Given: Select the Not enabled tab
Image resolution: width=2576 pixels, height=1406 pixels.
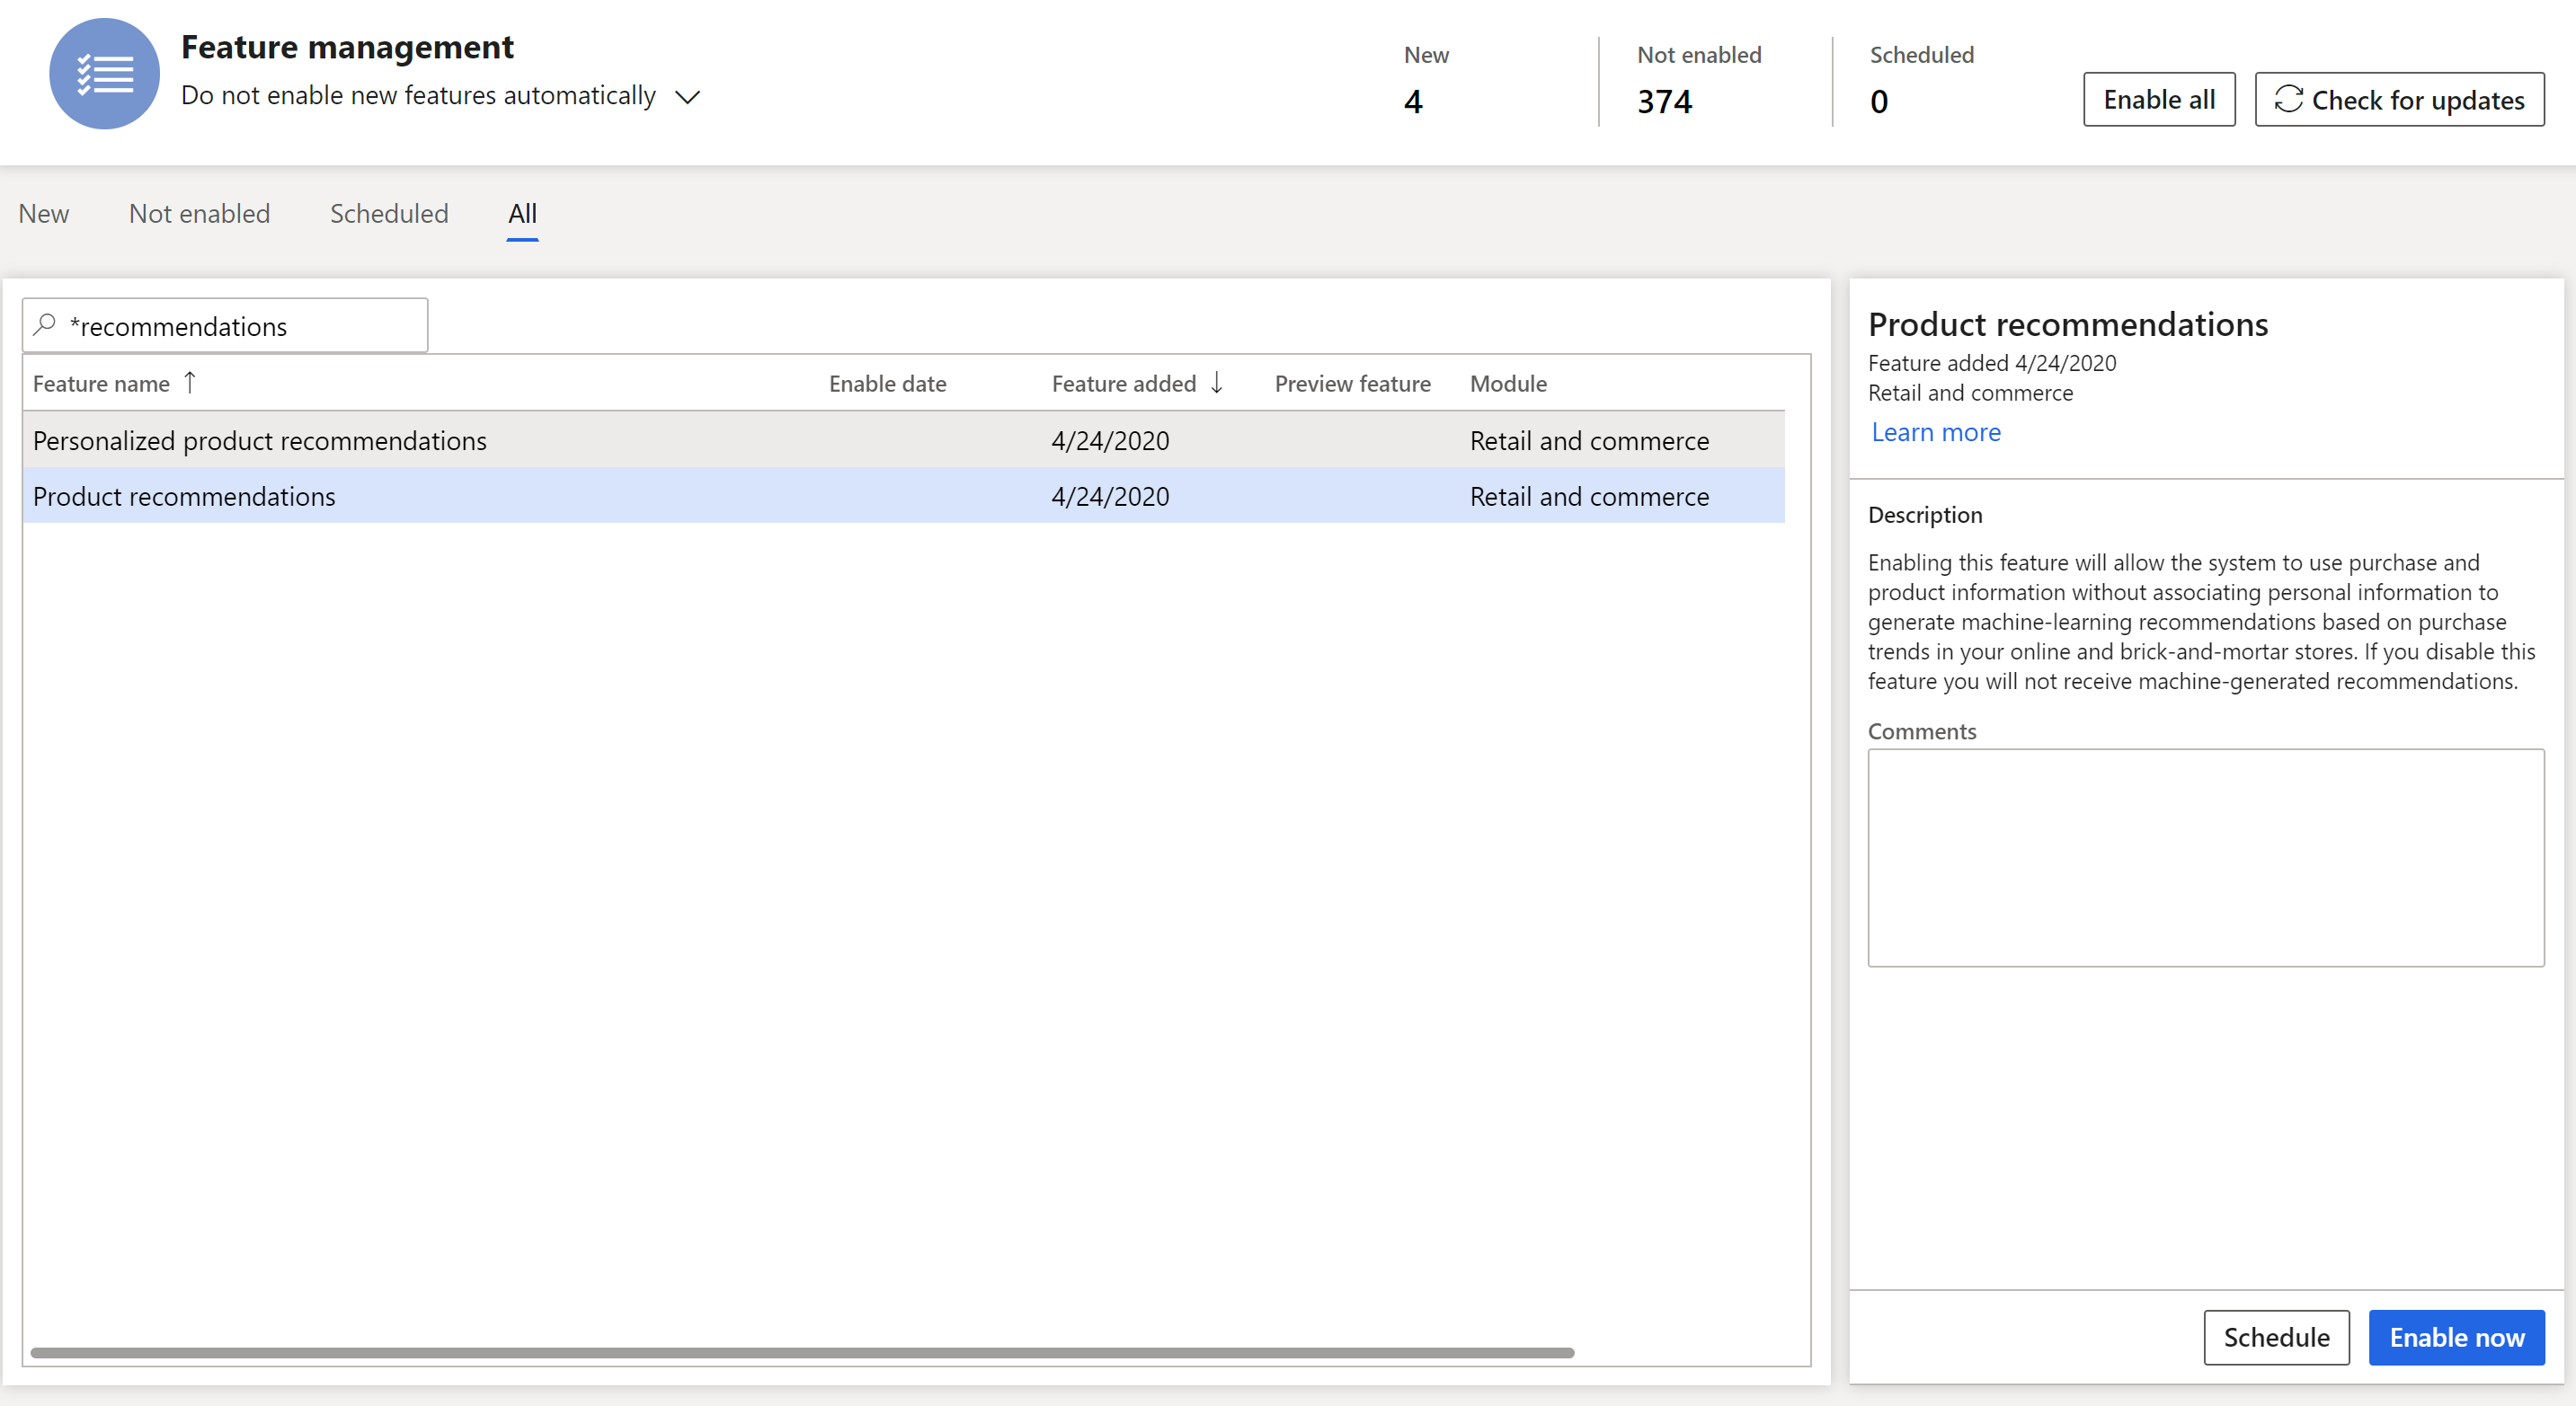Looking at the screenshot, I should 198,213.
